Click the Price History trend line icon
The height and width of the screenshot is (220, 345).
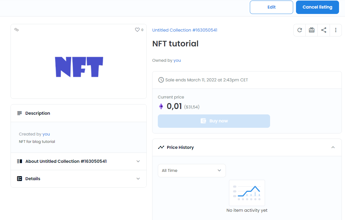[x=161, y=147]
